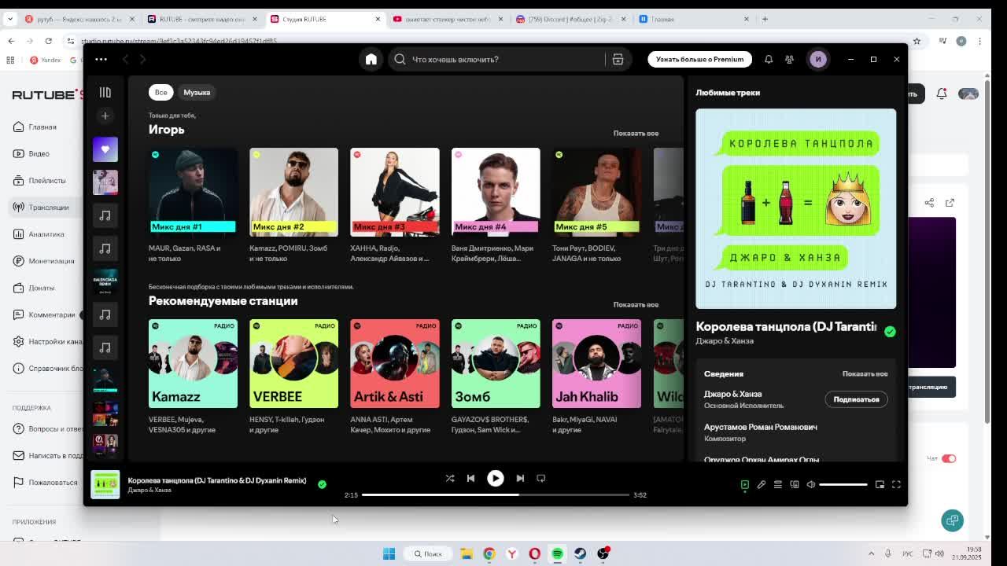Open the Микс дня #2 cover
This screenshot has width=1007, height=566.
pos(293,192)
